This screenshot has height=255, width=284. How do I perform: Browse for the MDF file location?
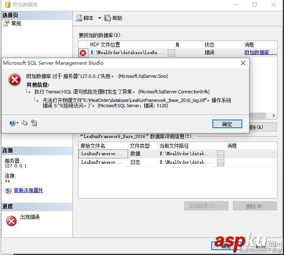click(171, 53)
